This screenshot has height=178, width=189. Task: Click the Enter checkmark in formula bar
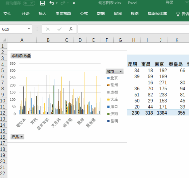tap(59, 29)
